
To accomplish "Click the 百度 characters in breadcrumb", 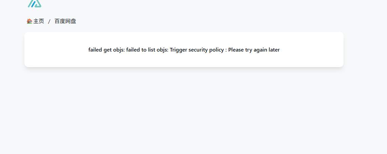I will tap(60, 21).
